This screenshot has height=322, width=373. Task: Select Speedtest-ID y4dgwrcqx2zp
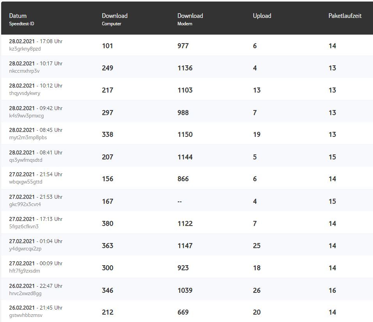(25, 248)
